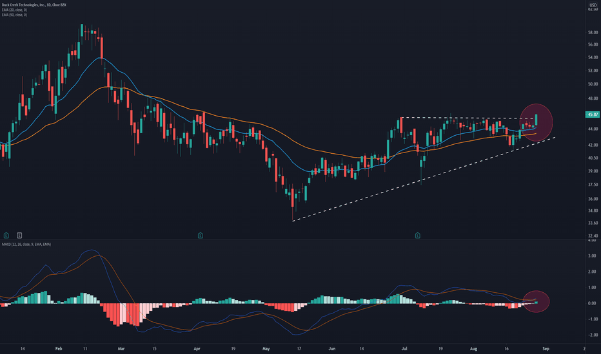Screen dimensions: 601x354
Task: Select the Duck Creek Technologies symbol title
Action: [34, 5]
